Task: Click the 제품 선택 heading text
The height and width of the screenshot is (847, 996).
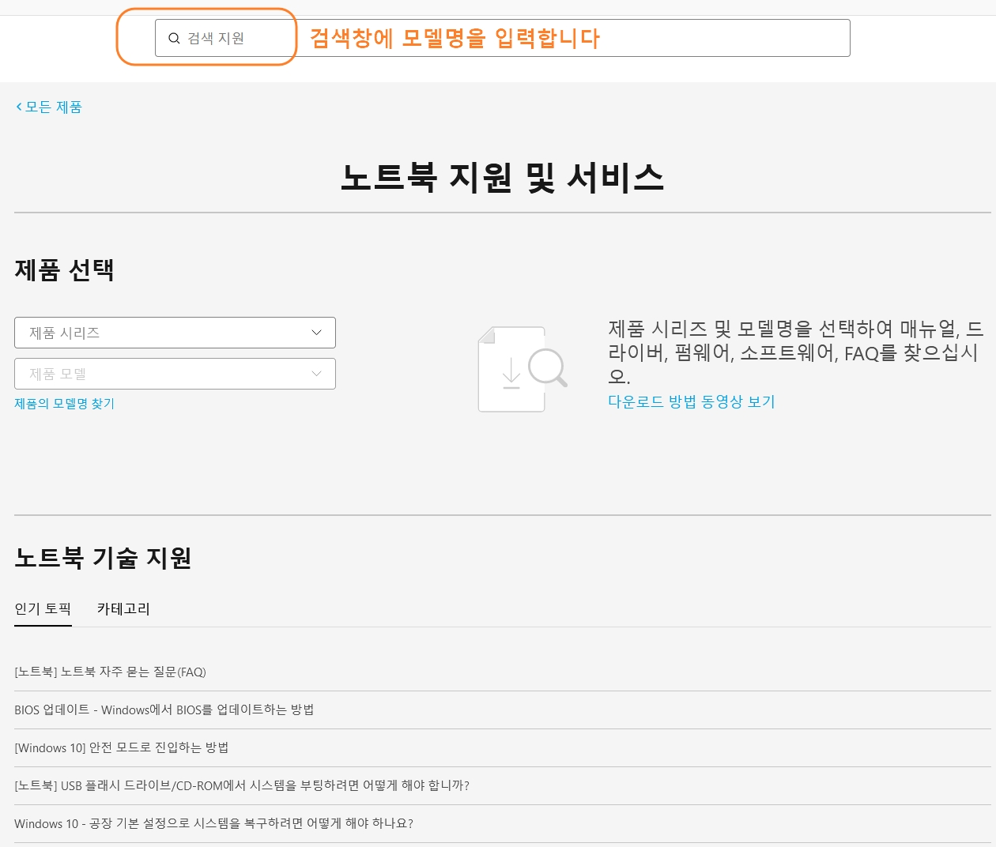Action: click(64, 270)
